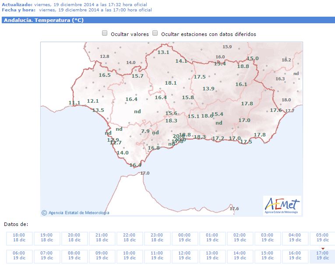
Task: Click the 7.9 temperature station marker
Action: tap(145, 131)
